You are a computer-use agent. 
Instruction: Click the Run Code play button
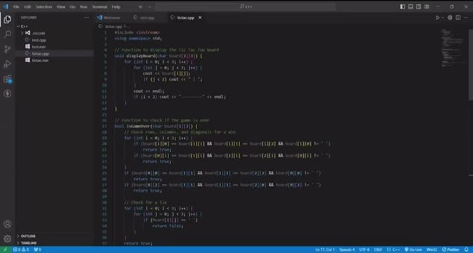pos(438,18)
